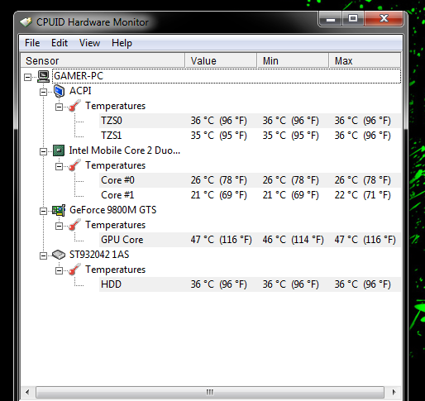This screenshot has height=401, width=425.
Task: Click the Temperatures label under ST932042 1AS
Action: coord(115,270)
